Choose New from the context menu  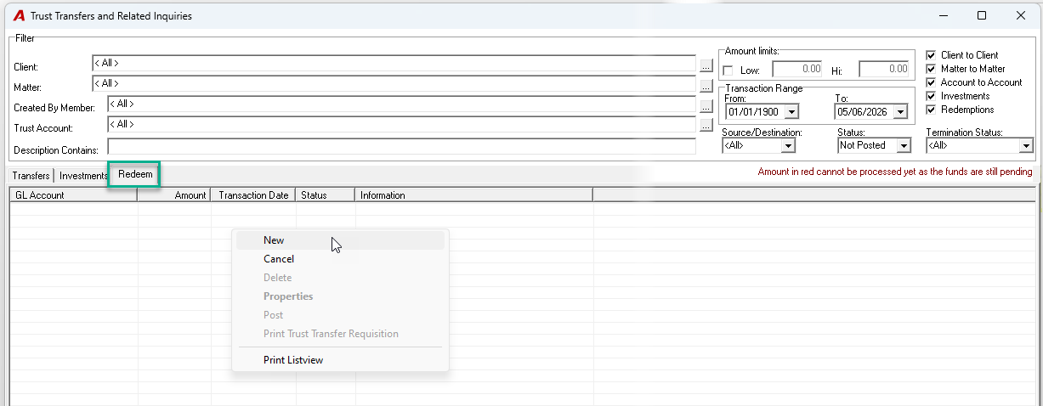[x=340, y=240]
